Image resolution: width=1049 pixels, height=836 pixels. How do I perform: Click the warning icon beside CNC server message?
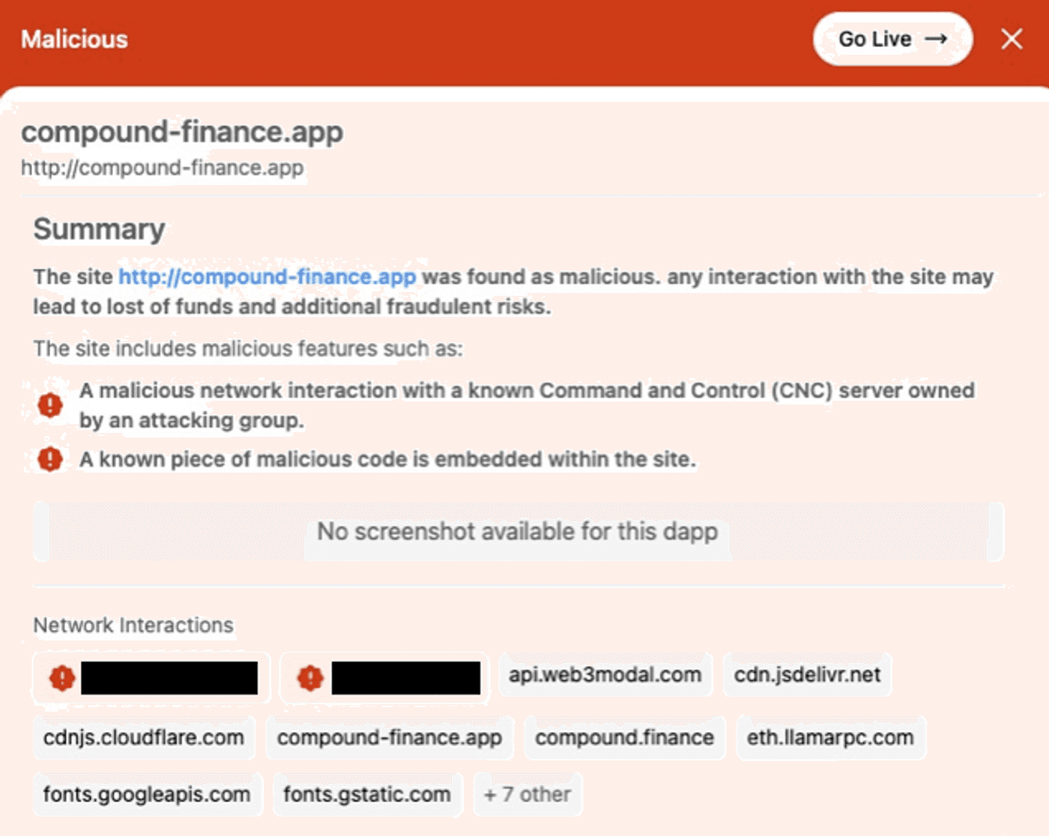(x=50, y=405)
